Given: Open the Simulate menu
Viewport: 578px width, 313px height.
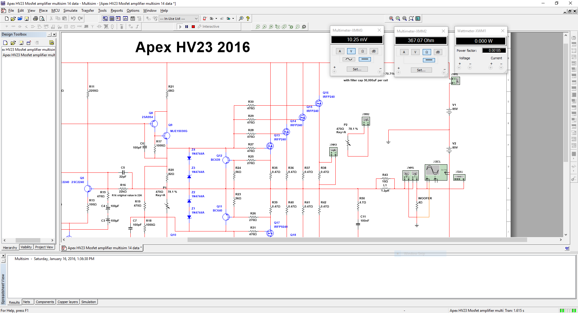Looking at the screenshot, I should [70, 11].
